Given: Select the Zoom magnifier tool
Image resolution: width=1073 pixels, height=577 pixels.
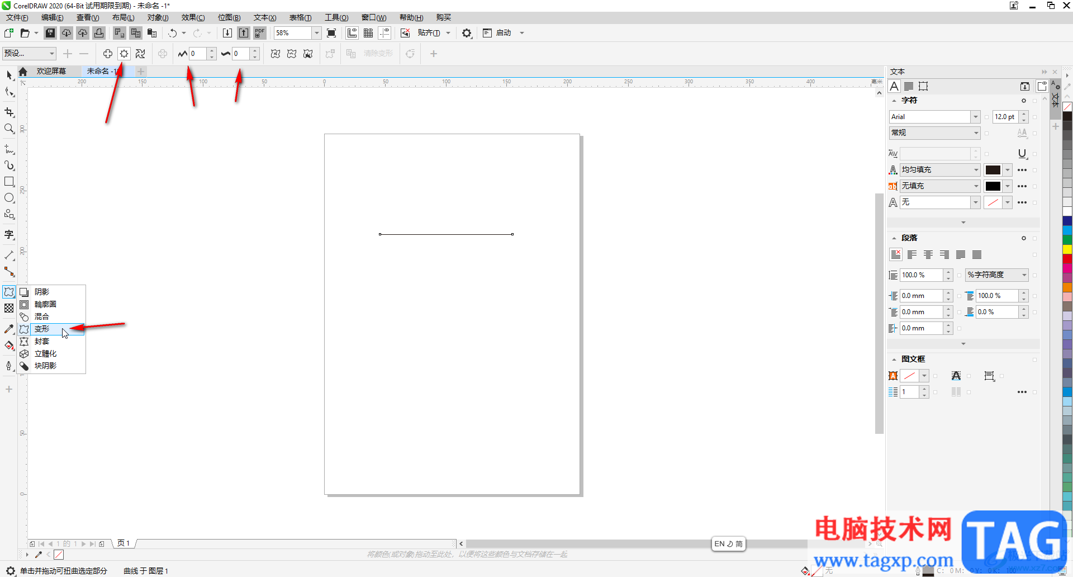Looking at the screenshot, I should [9, 129].
